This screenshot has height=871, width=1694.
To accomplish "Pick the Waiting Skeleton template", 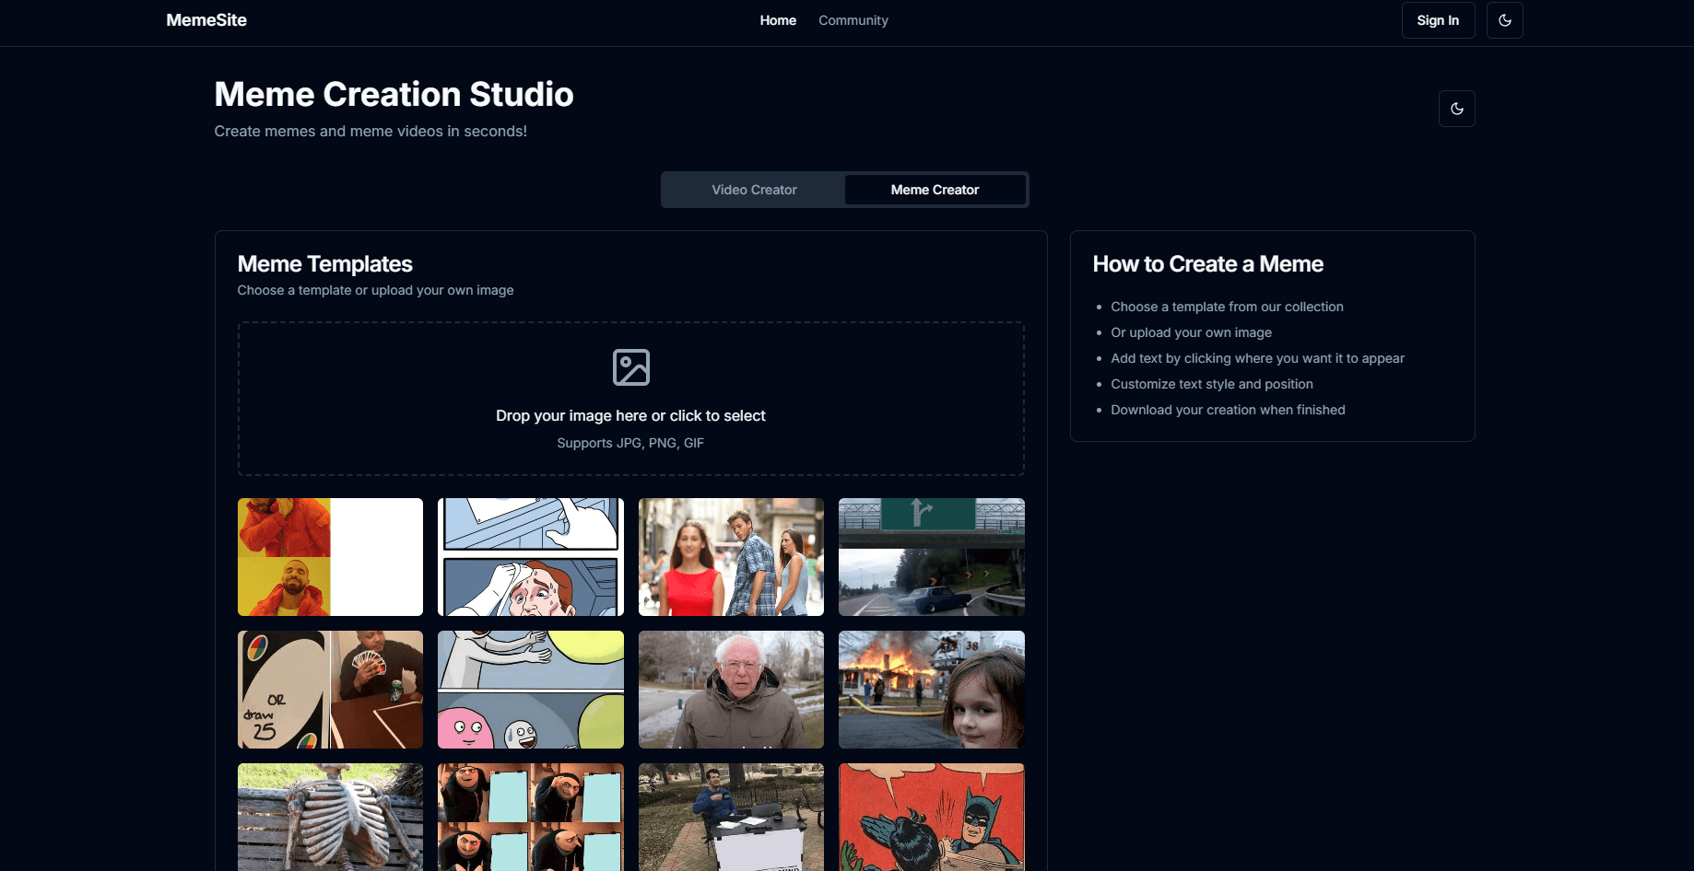I will point(330,817).
